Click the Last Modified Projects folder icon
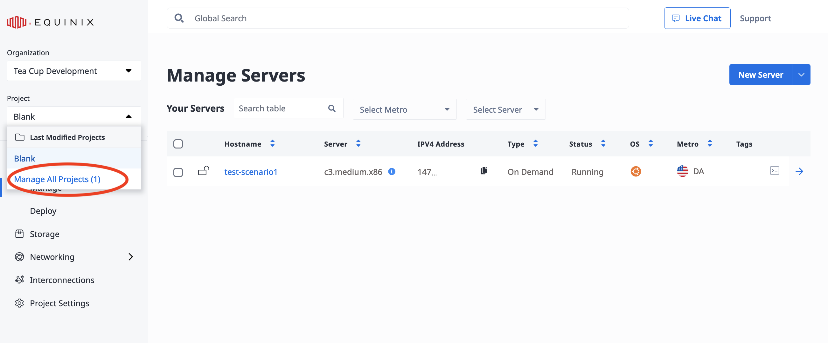Screen dimensions: 828x343 click(20, 137)
